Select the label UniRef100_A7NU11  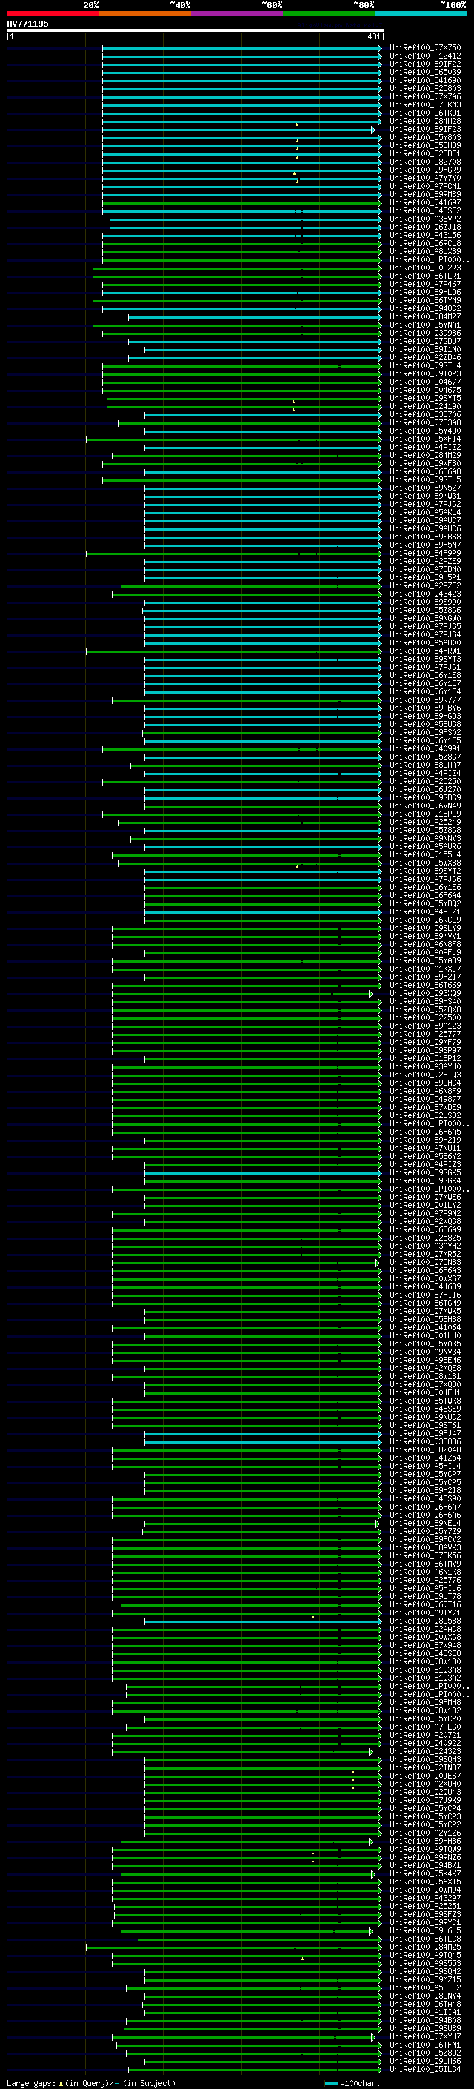pyautogui.click(x=424, y=1149)
